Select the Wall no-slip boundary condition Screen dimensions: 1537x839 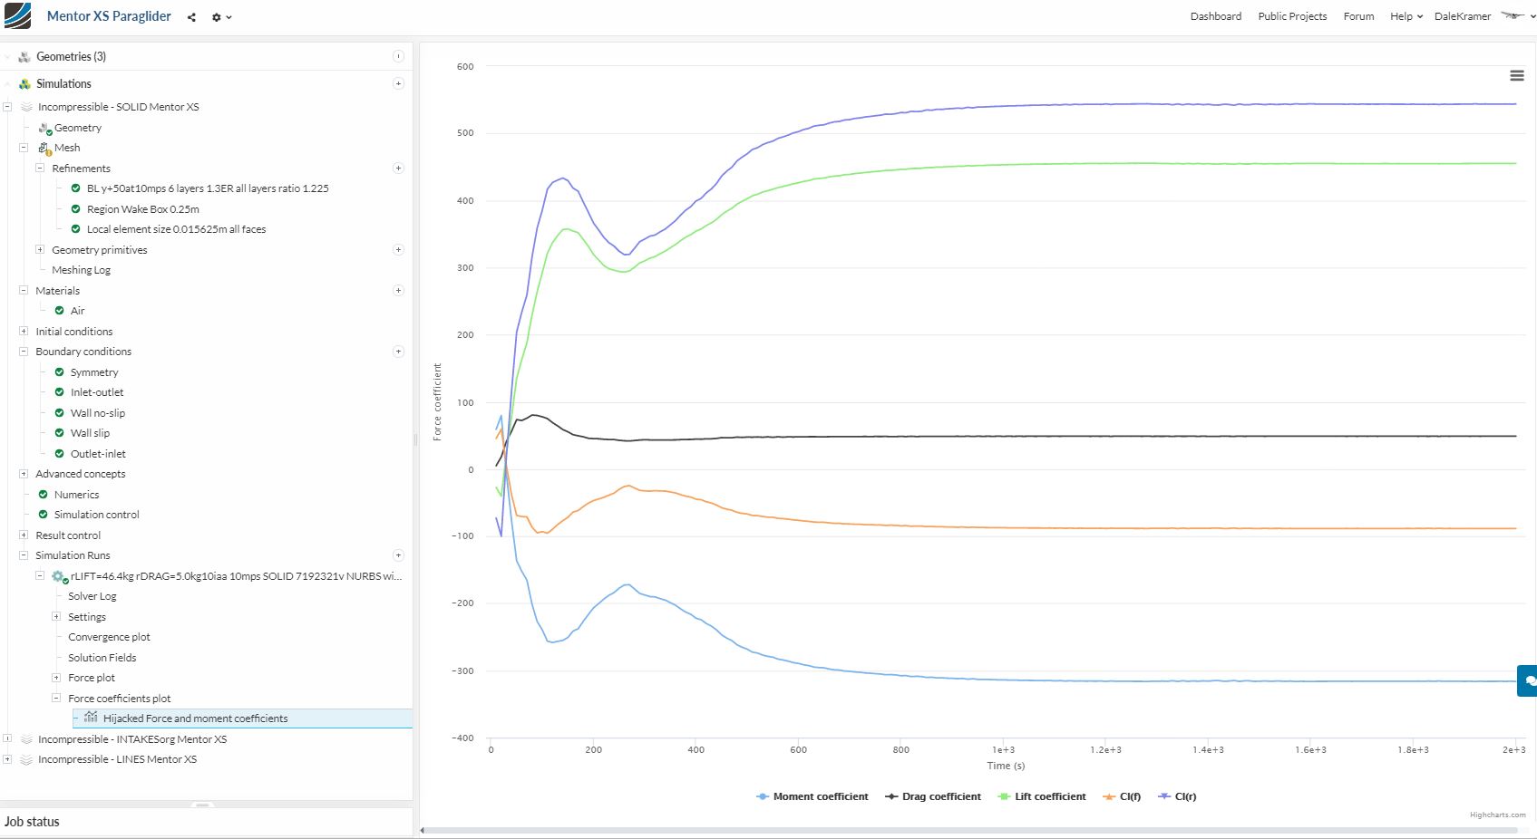click(x=98, y=413)
